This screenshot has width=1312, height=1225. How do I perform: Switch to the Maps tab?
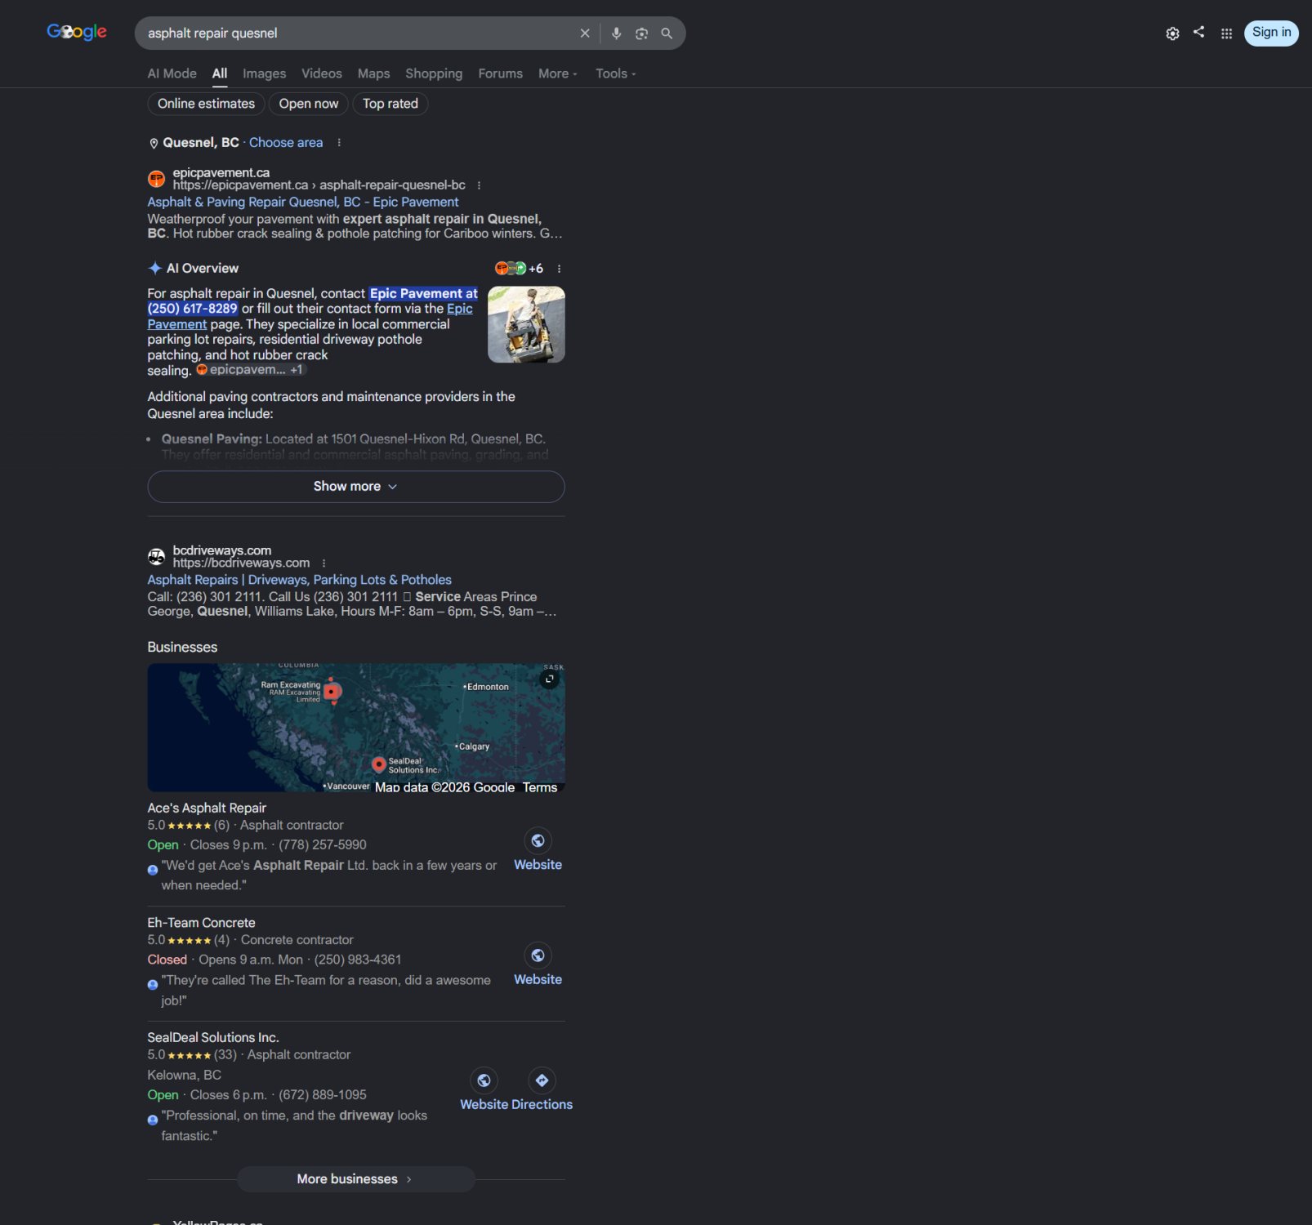click(x=374, y=73)
